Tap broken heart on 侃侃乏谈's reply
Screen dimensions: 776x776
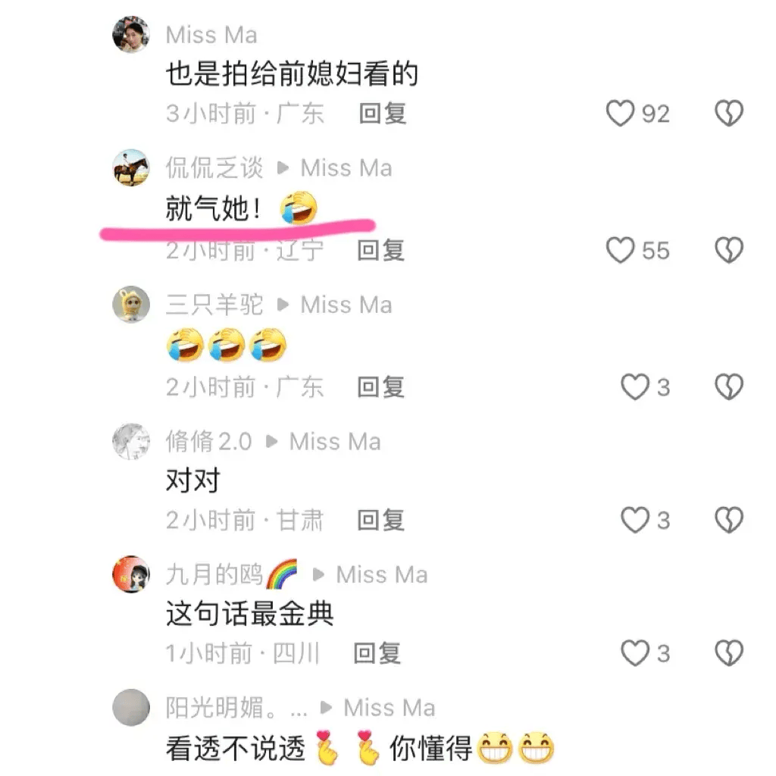[x=729, y=250]
